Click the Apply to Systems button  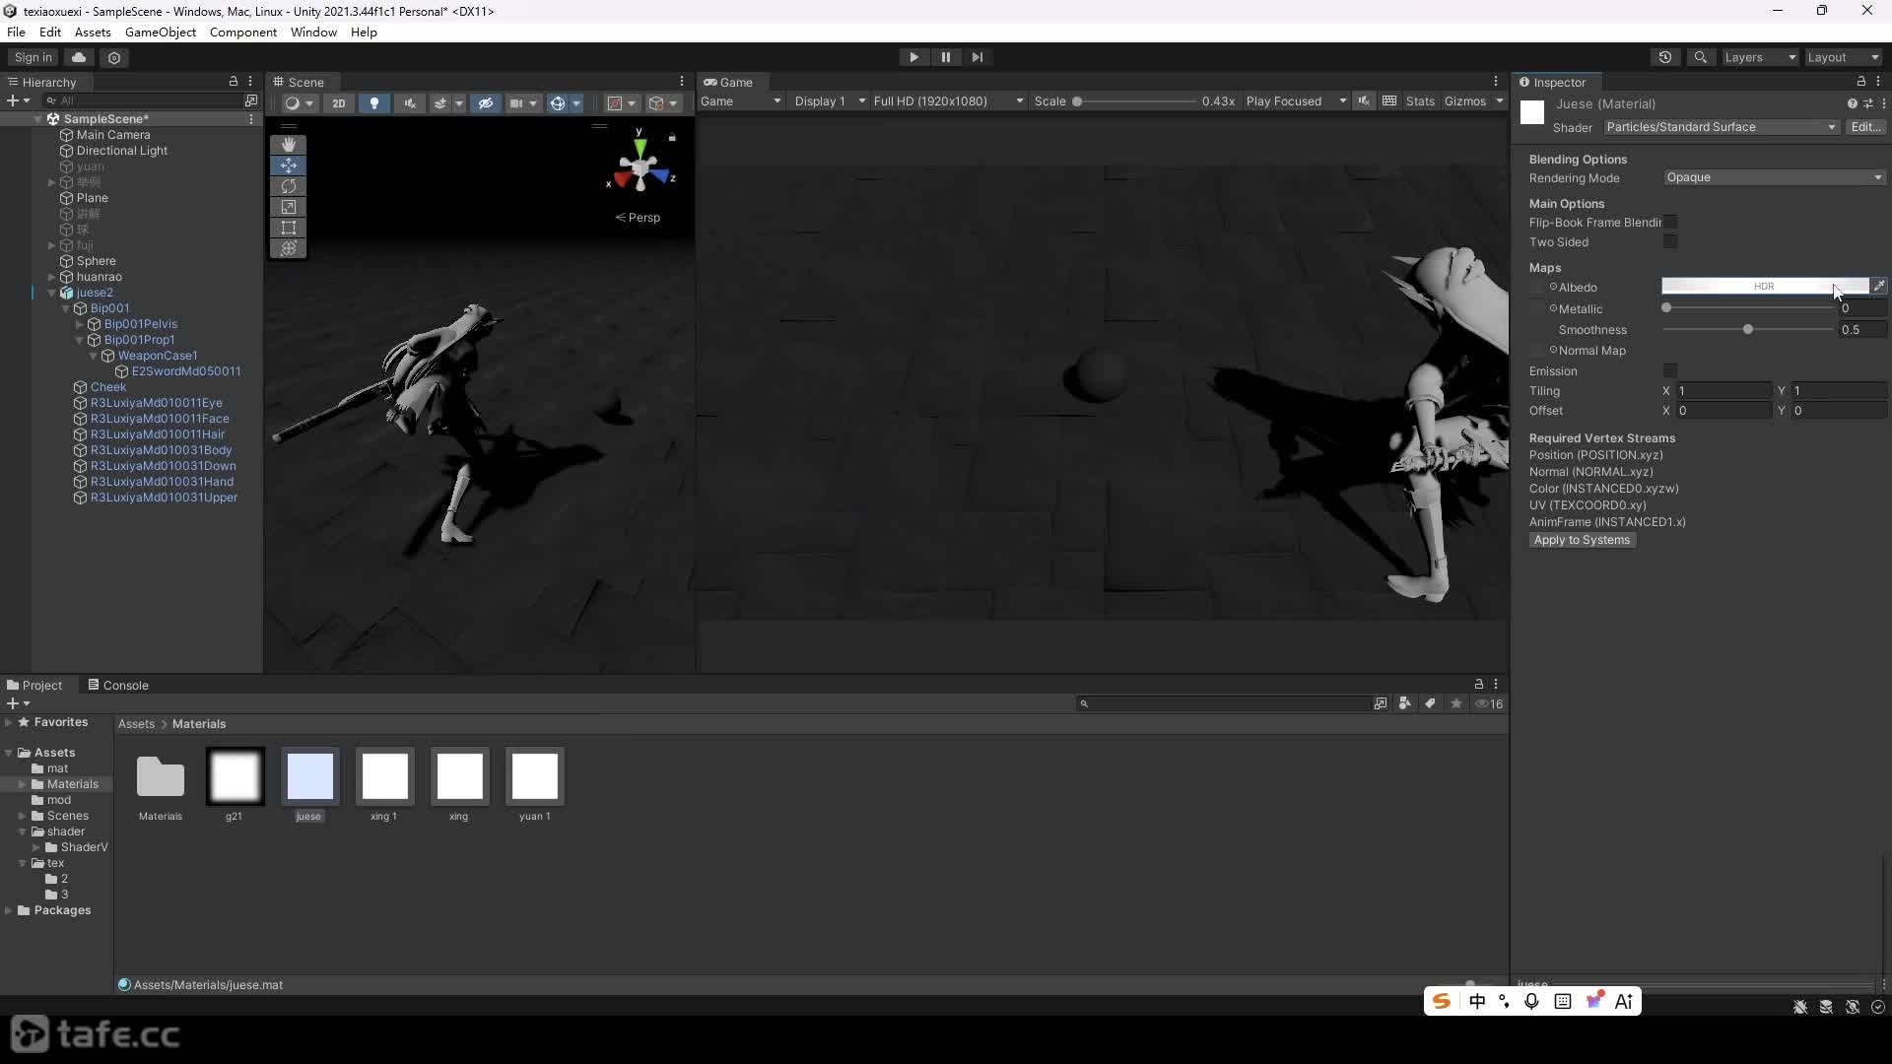(x=1582, y=540)
